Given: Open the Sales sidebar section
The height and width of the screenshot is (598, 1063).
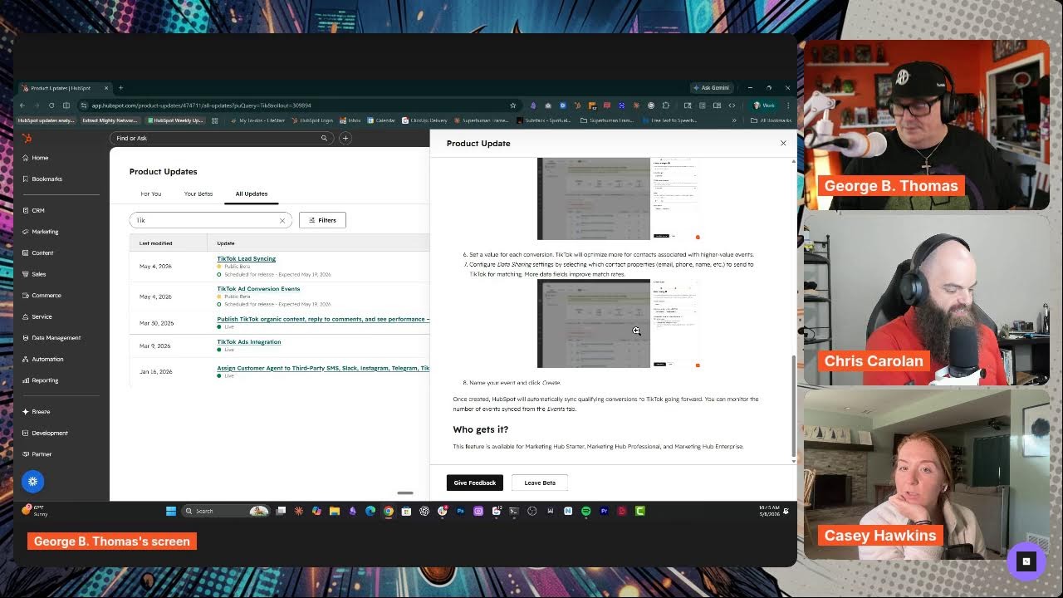Looking at the screenshot, I should 39,274.
